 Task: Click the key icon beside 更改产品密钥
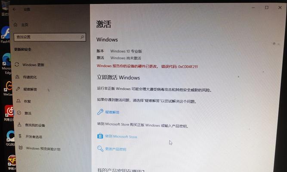point(100,148)
